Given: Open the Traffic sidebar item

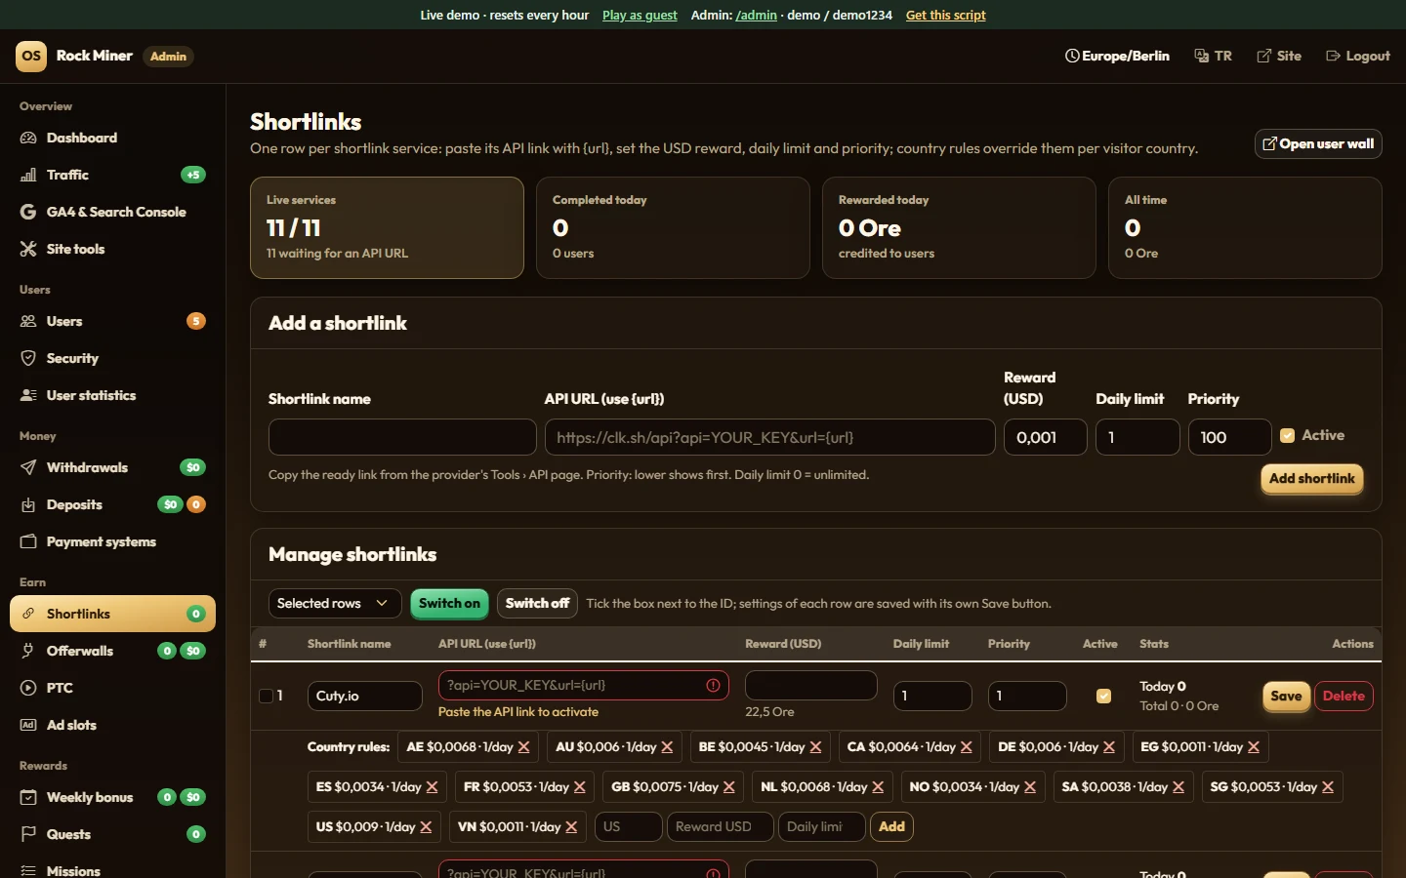Looking at the screenshot, I should tap(112, 175).
